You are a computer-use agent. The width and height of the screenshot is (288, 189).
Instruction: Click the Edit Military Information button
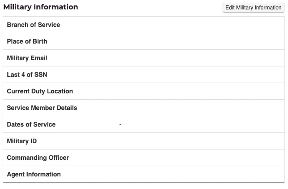tap(253, 8)
